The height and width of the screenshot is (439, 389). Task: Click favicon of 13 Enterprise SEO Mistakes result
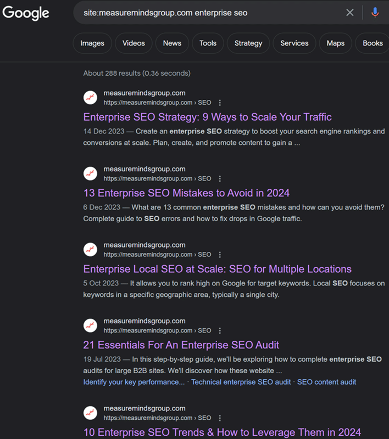pos(90,173)
